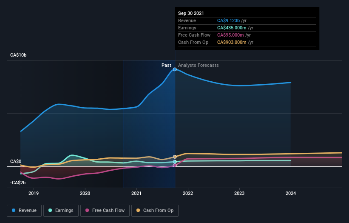Toggle the Earnings legend button

(x=61, y=211)
